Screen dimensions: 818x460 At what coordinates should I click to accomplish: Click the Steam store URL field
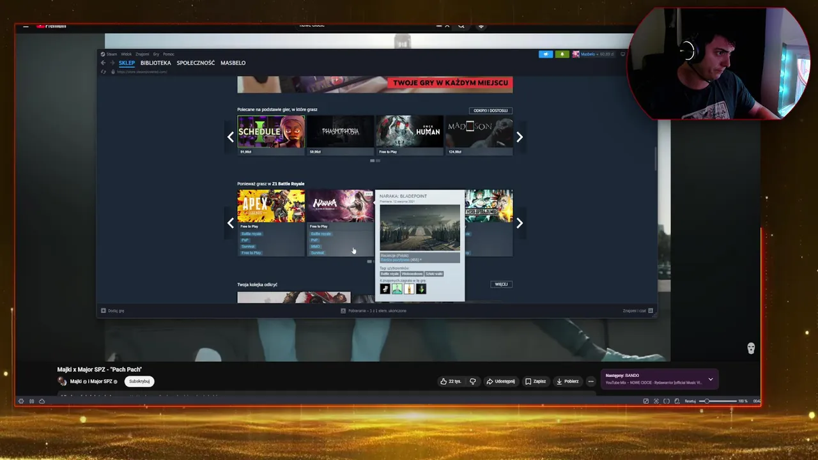[142, 72]
